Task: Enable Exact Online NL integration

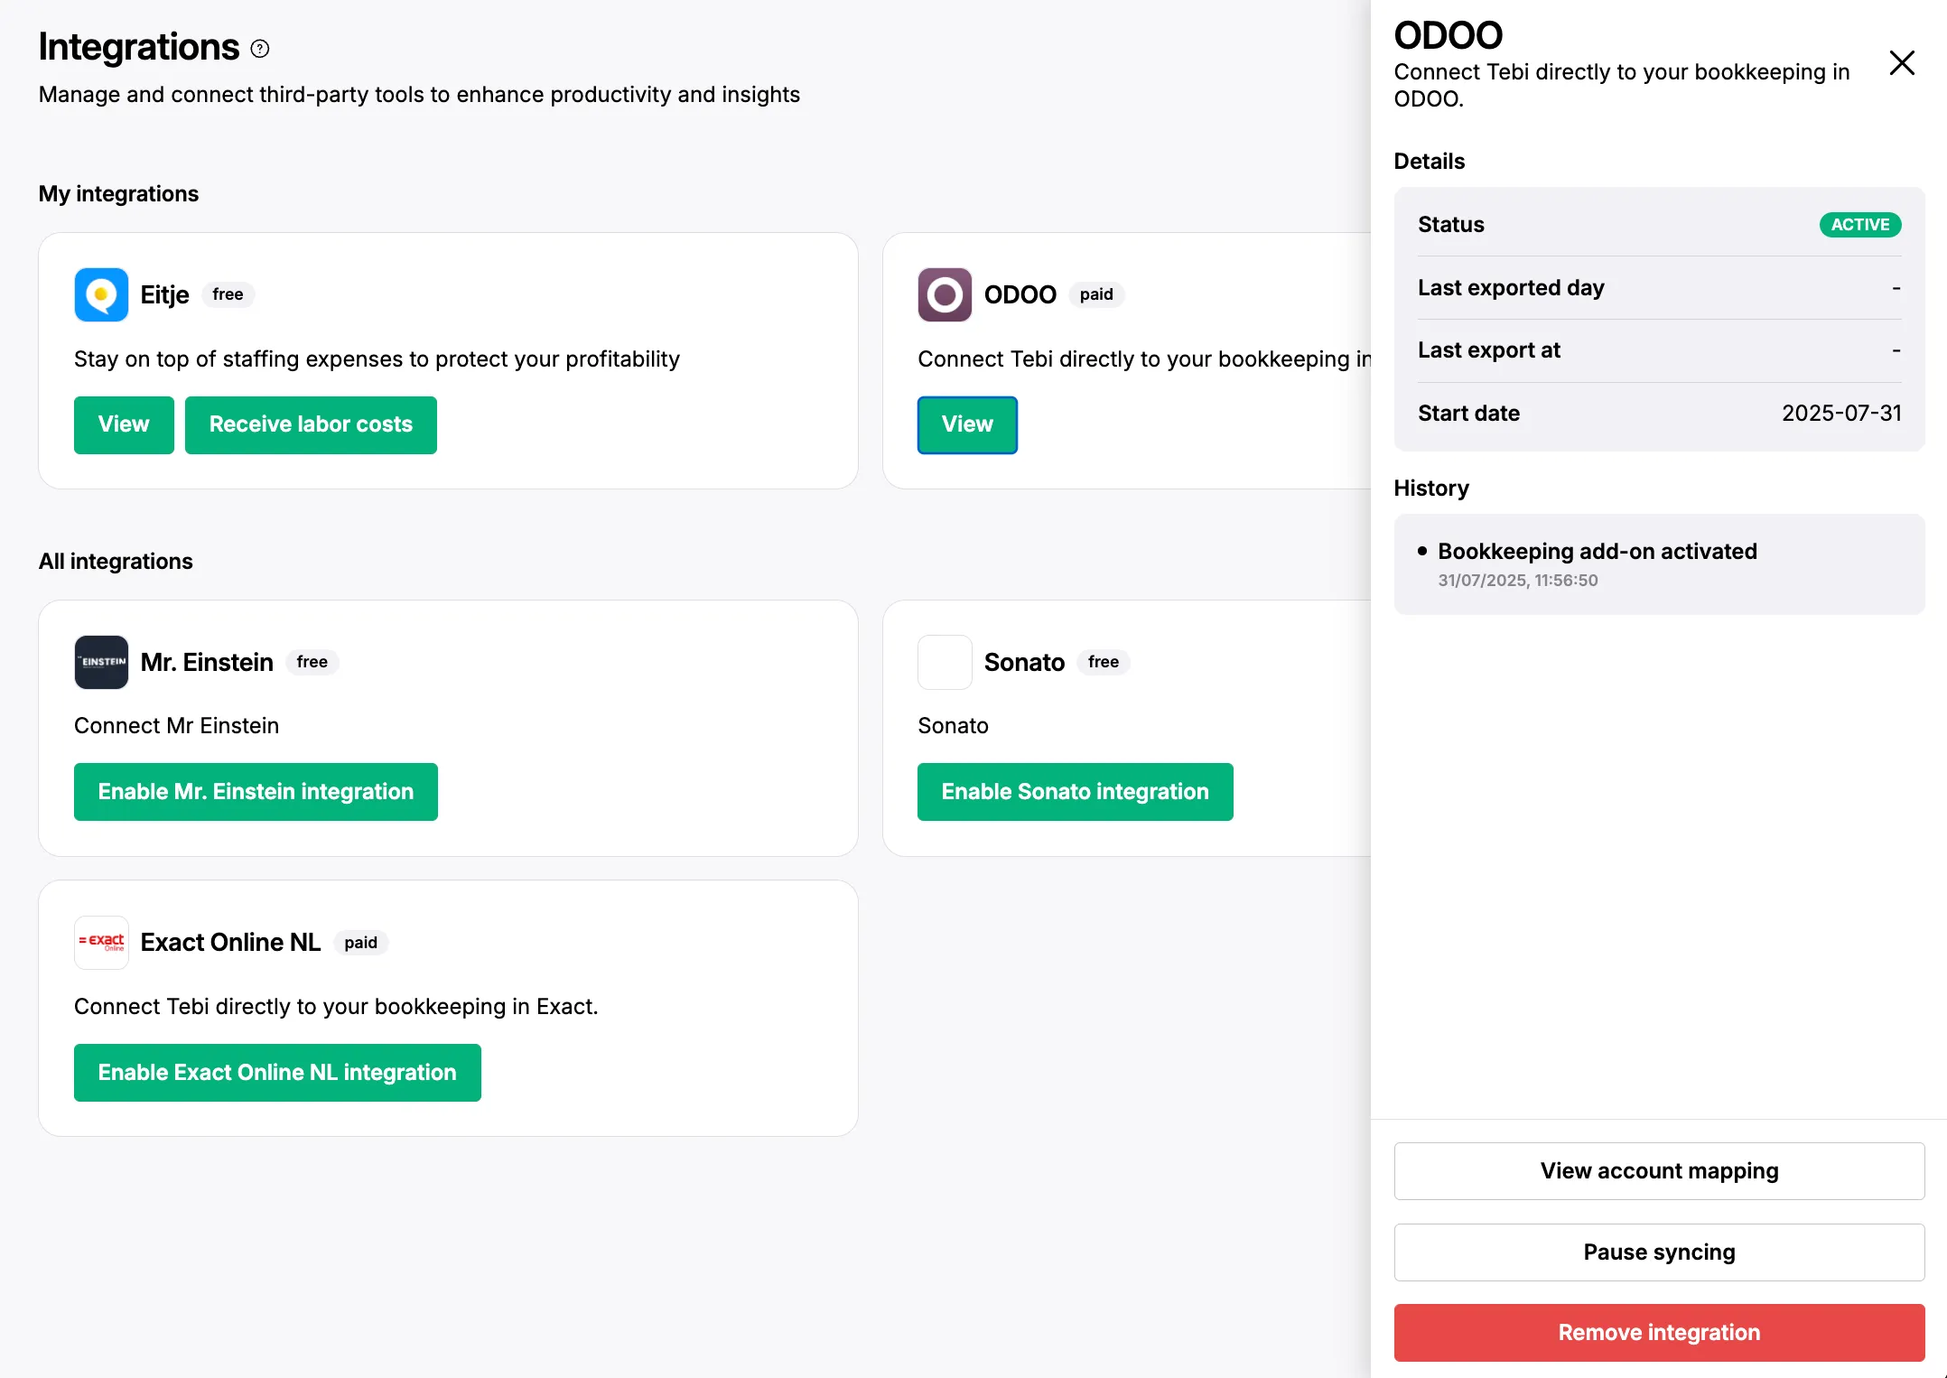Action: [x=277, y=1073]
